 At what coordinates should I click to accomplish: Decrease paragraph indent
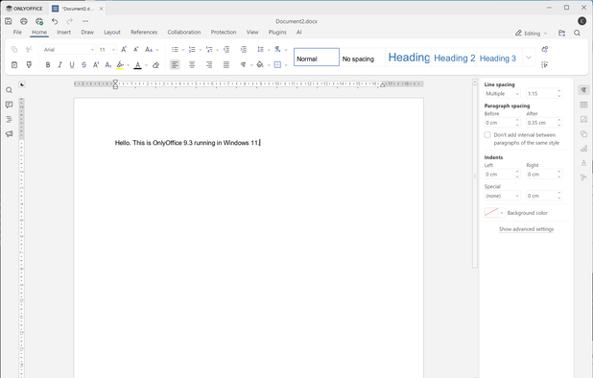click(226, 50)
